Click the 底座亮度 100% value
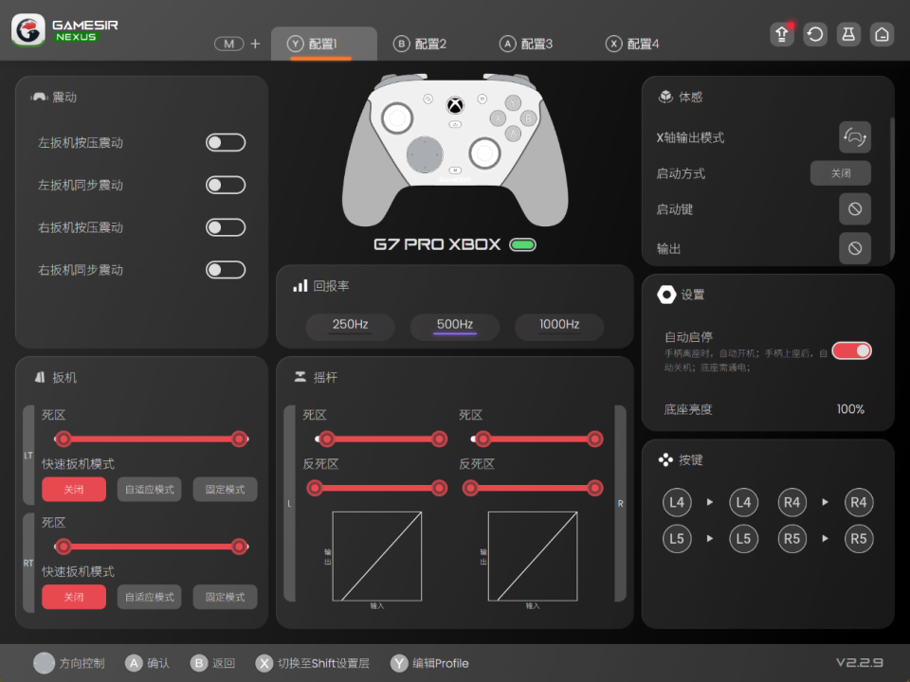 [850, 409]
